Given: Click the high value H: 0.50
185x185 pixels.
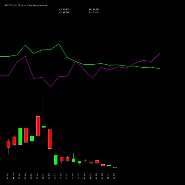Looking at the screenshot, I should point(94,10).
